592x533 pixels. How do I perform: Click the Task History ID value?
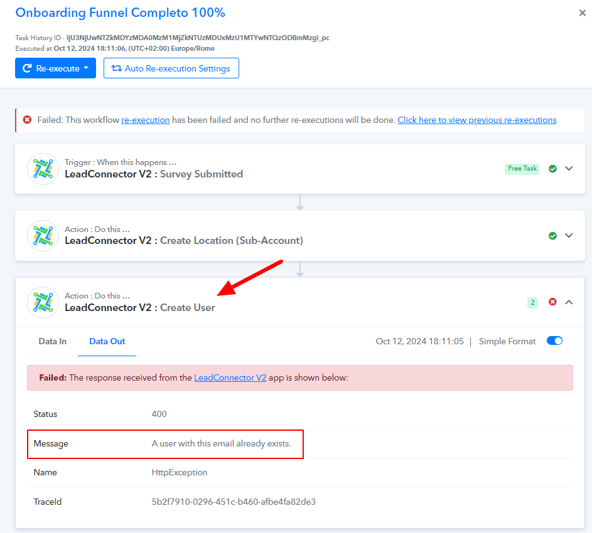198,38
